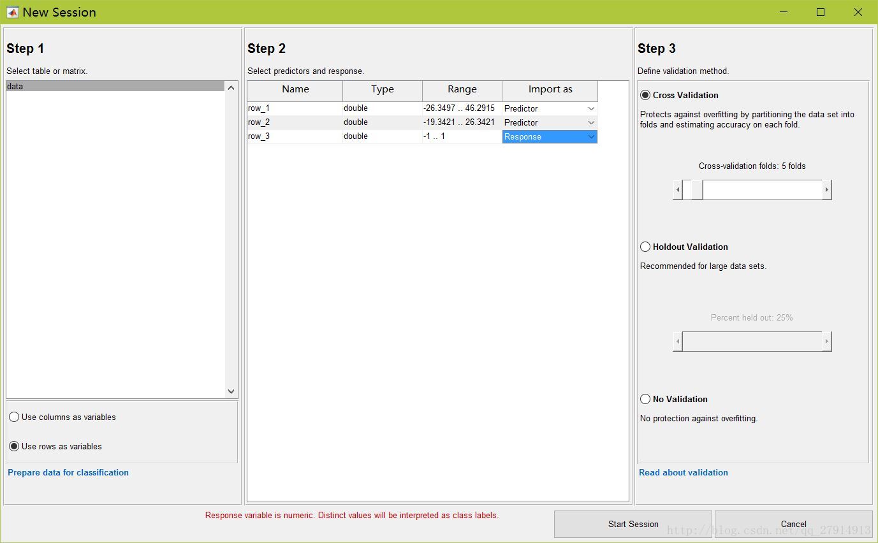Click right arrow of 'Percent held out' slider
878x543 pixels.
827,341
